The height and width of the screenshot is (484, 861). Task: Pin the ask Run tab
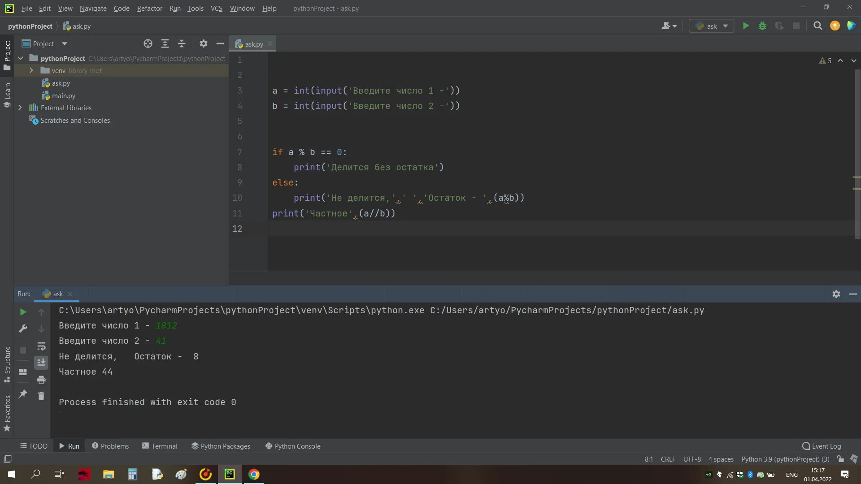pos(23,394)
